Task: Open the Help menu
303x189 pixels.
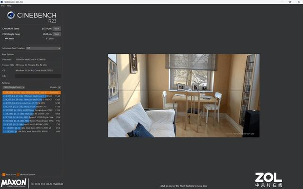Action: (9, 6)
